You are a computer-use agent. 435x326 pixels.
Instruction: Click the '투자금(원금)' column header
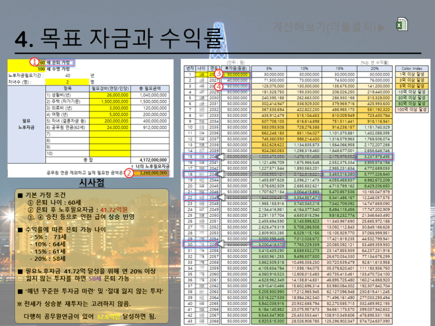point(237,68)
